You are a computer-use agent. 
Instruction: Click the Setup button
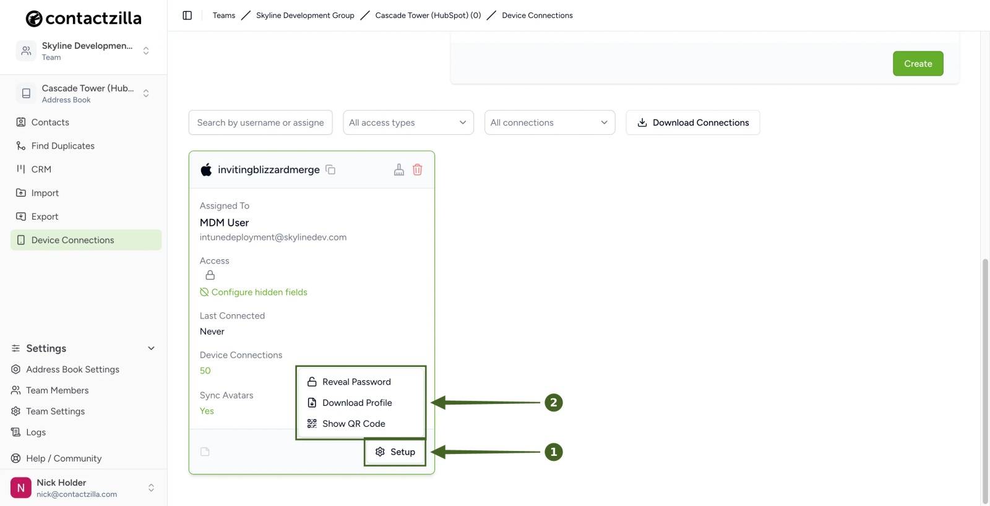coord(395,452)
